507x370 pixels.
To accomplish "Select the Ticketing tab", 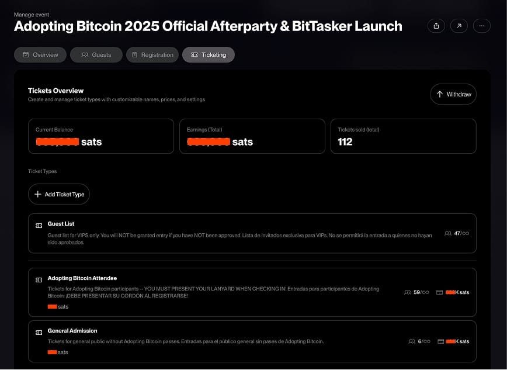I will 209,55.
